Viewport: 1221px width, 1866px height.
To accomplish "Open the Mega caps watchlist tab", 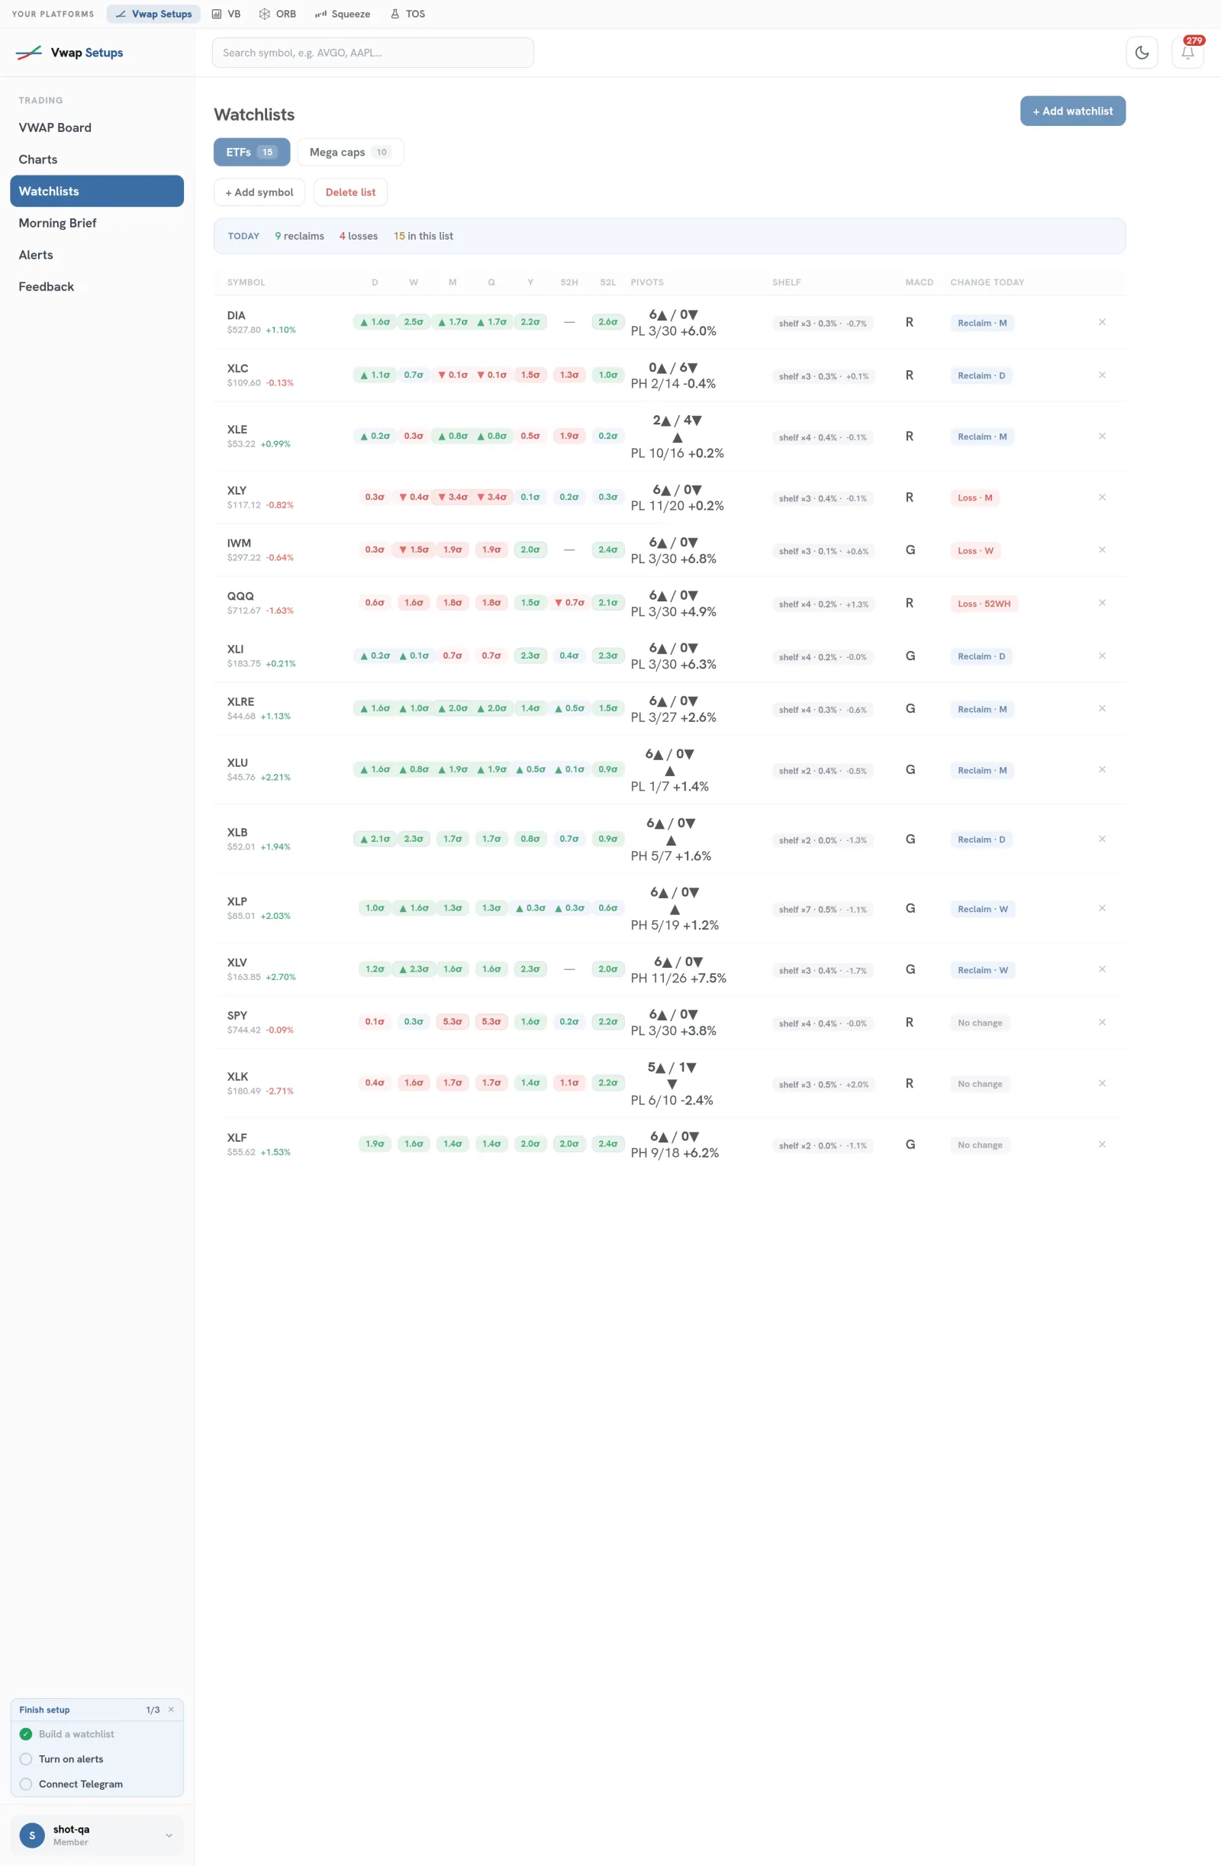I will pos(350,152).
